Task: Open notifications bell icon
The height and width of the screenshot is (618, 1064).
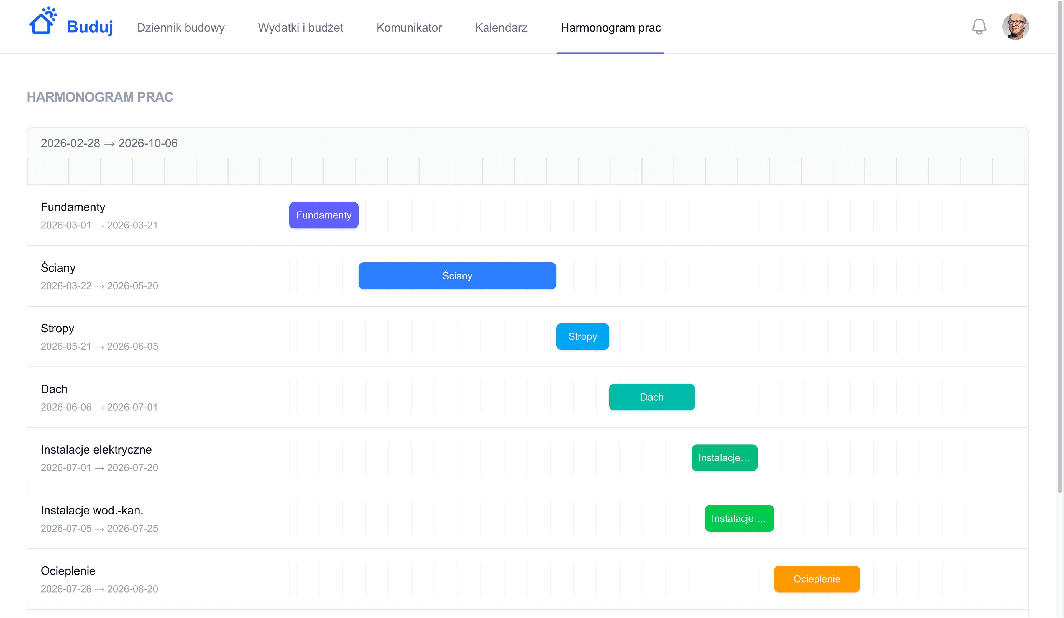Action: 979,27
